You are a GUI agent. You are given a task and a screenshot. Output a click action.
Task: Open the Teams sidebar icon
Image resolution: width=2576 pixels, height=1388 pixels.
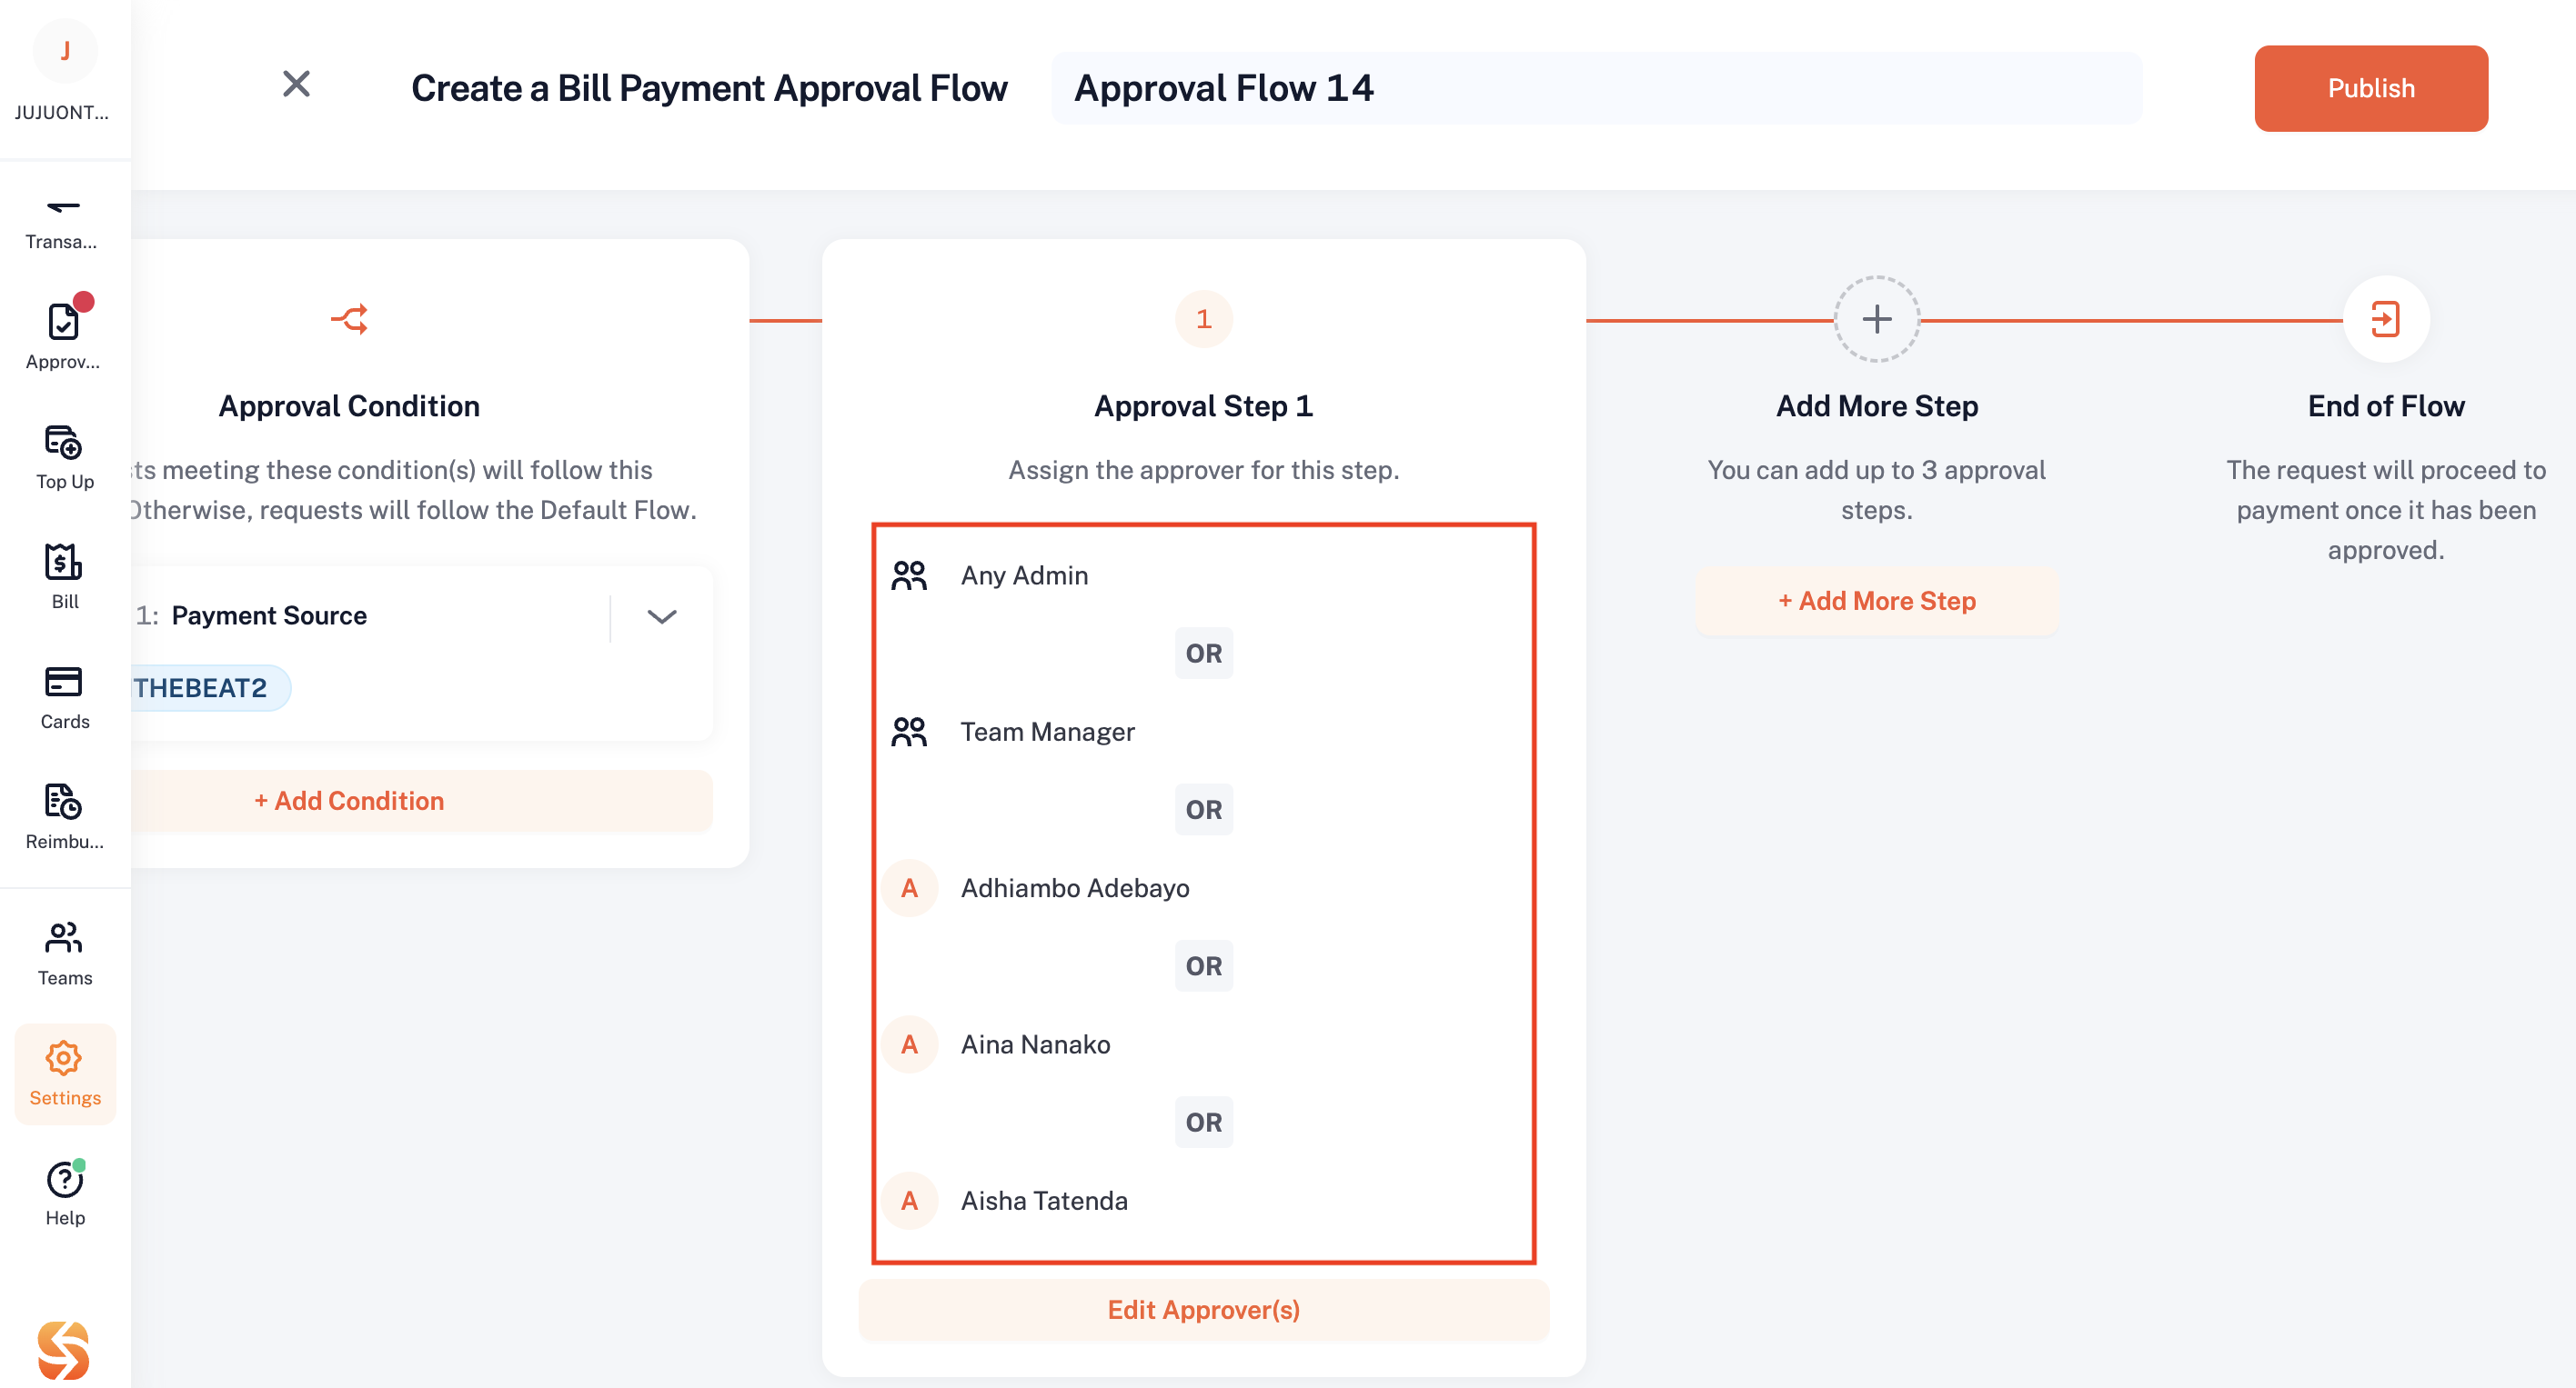64,954
